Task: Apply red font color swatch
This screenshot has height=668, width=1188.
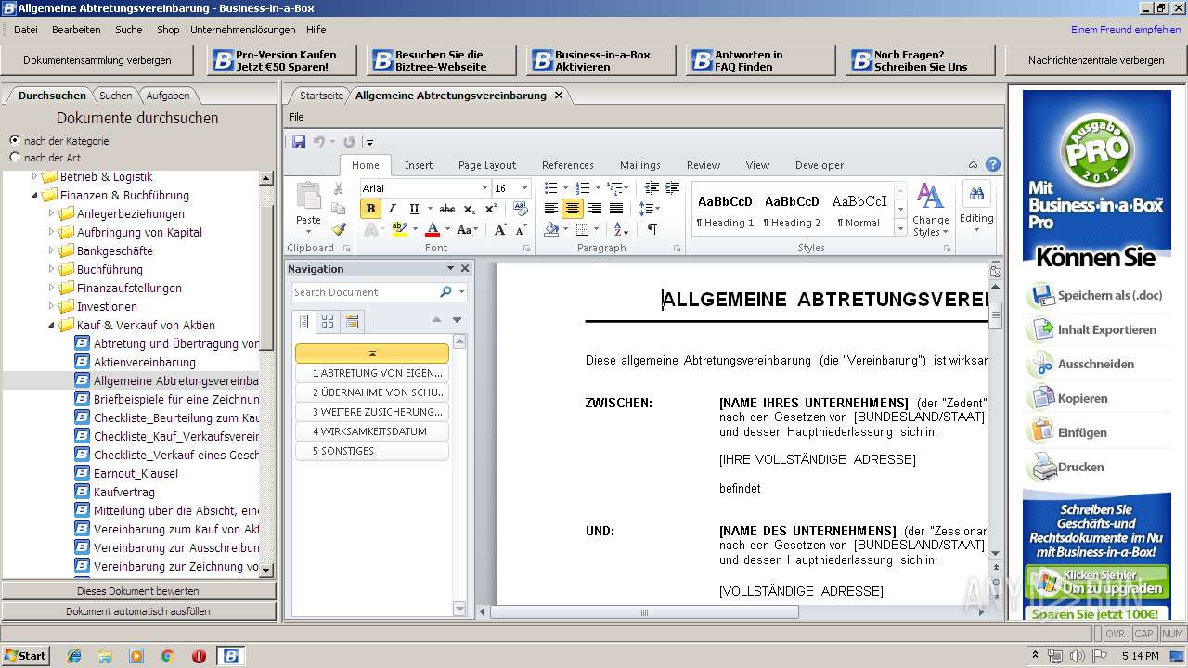Action: click(x=432, y=229)
